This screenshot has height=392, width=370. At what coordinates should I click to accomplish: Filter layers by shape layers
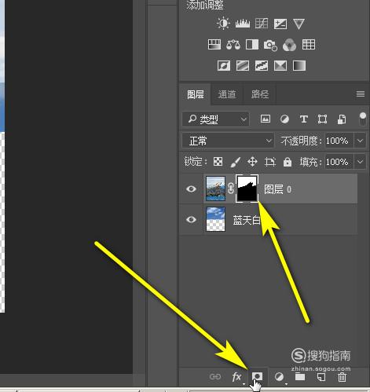pyautogui.click(x=322, y=119)
